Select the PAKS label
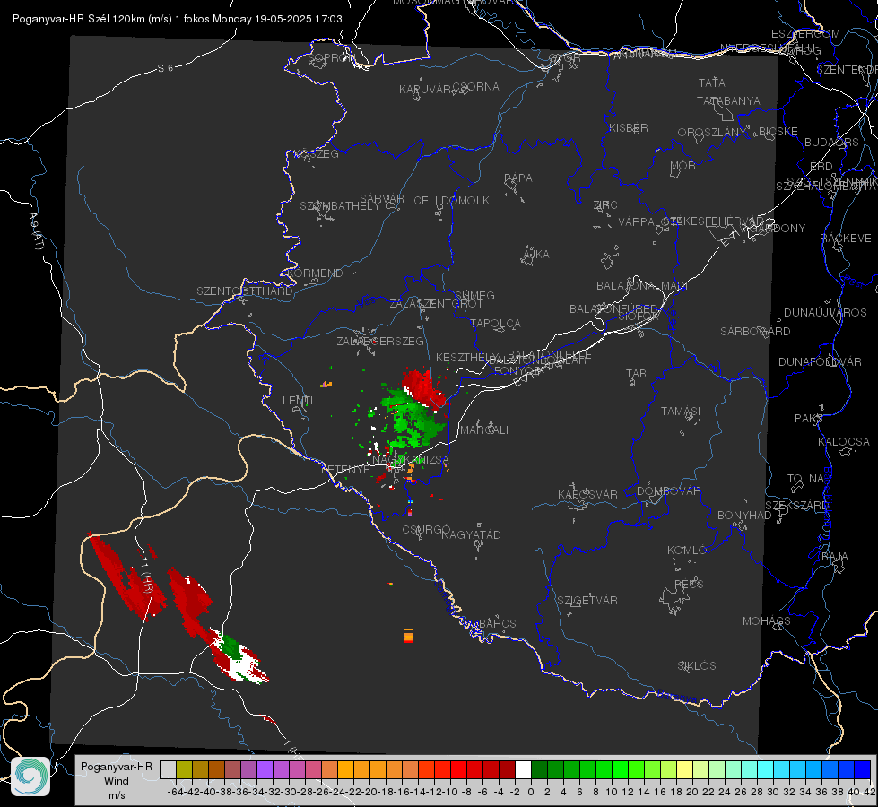The height and width of the screenshot is (807, 878). coord(809,419)
